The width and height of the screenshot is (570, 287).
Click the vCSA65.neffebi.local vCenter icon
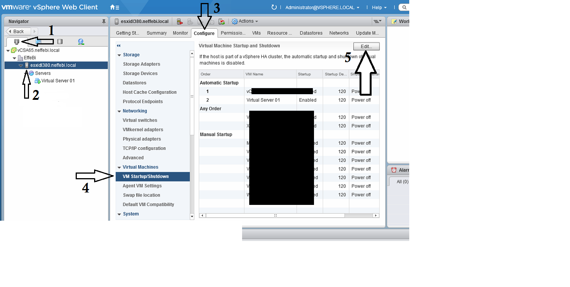[14, 50]
